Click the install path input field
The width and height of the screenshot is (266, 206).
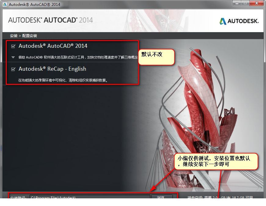[90, 197]
